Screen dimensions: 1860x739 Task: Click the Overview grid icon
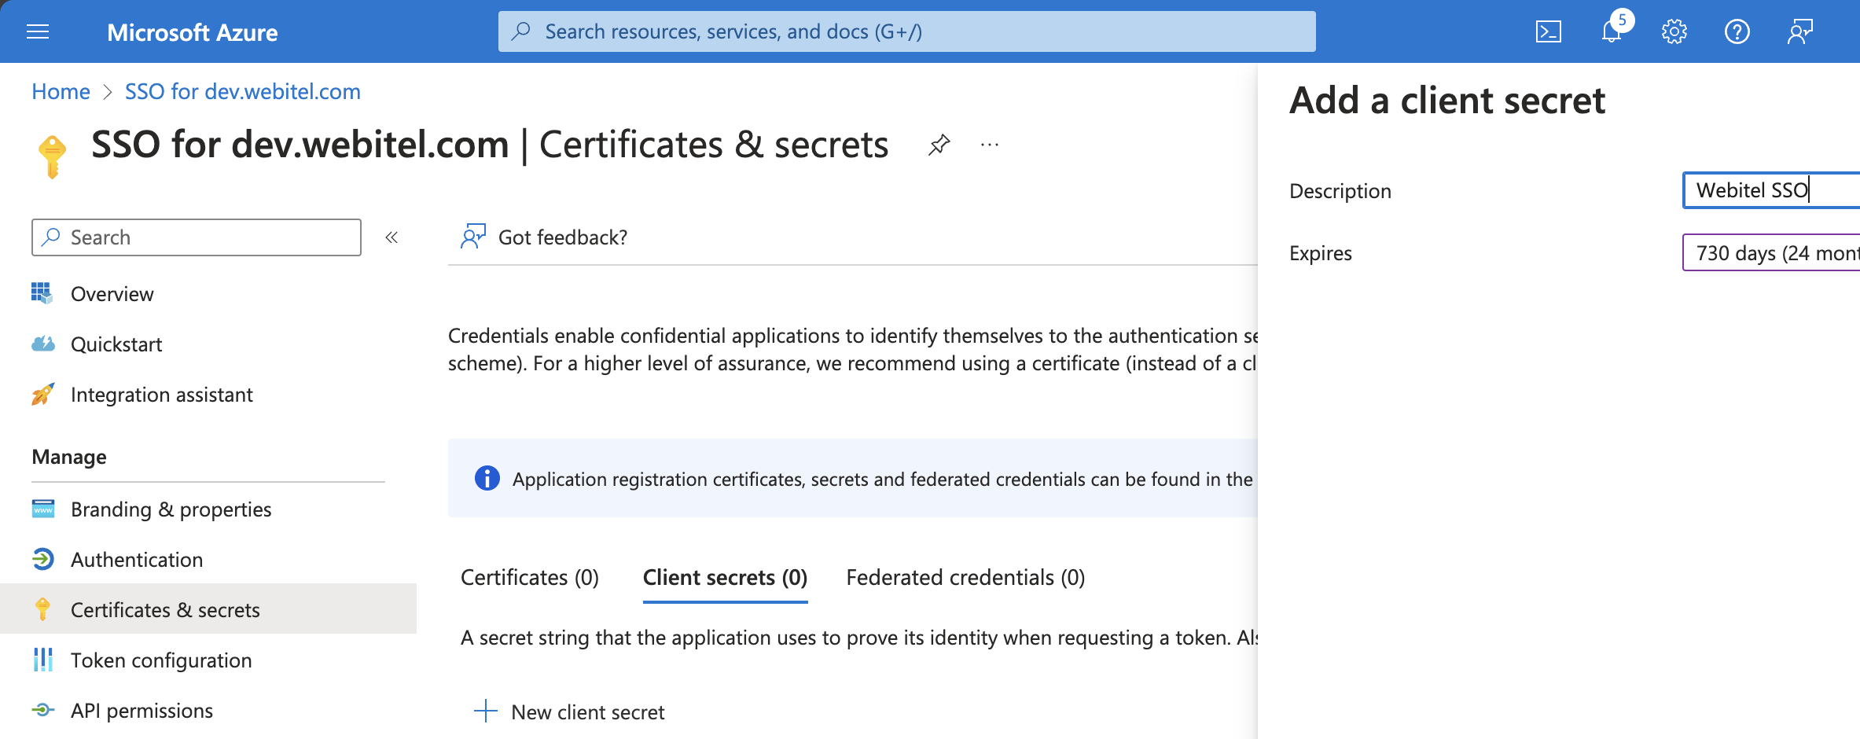[x=42, y=293]
